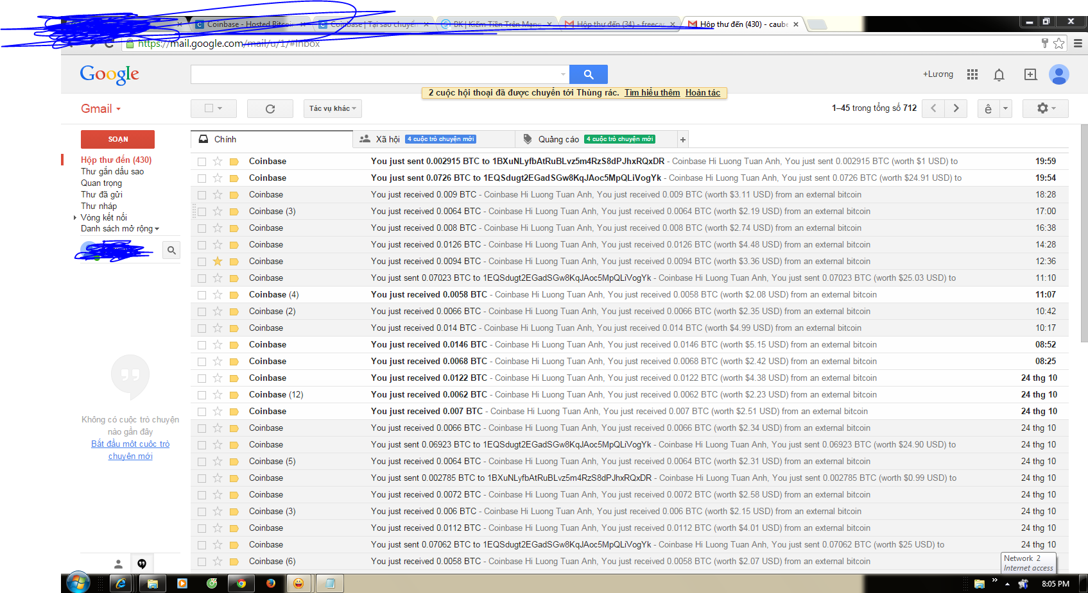Open the contacts person icon in chat panel
Screen dimensions: 1088x593
(x=118, y=564)
